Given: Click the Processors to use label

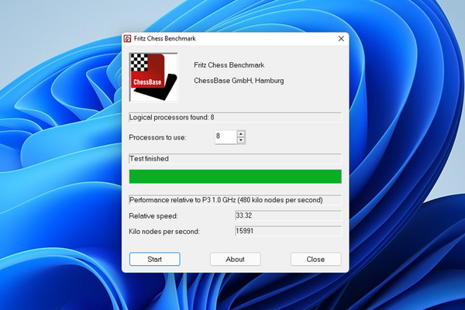Looking at the screenshot, I should (157, 137).
